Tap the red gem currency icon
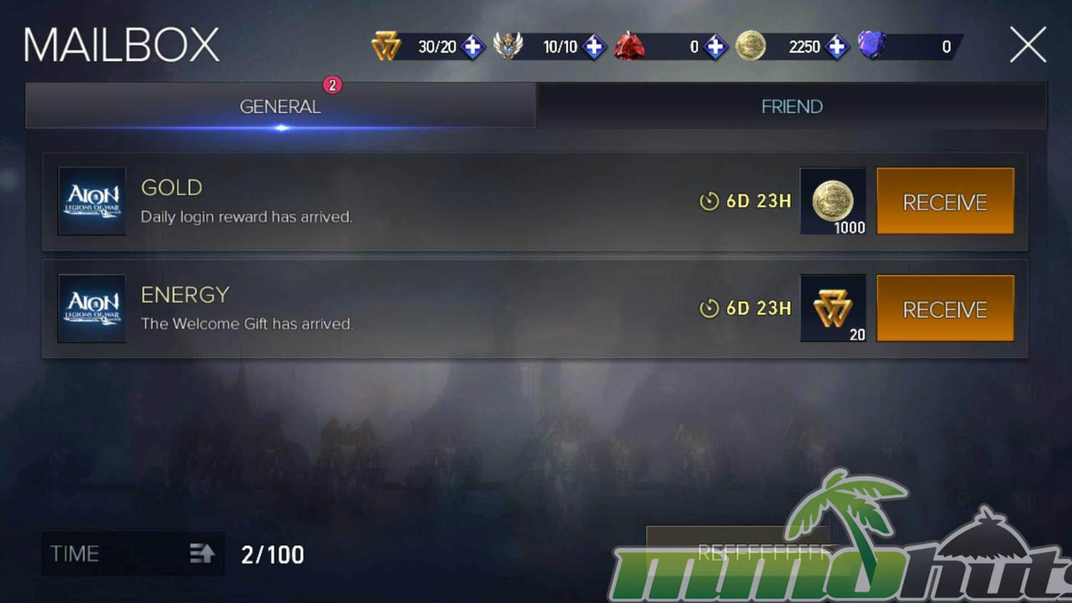This screenshot has width=1072, height=603. 629,46
